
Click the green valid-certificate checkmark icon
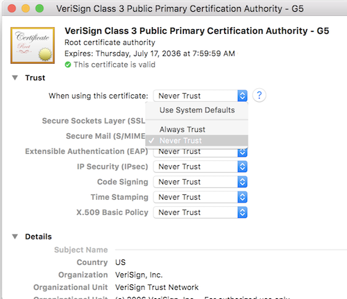(x=68, y=65)
